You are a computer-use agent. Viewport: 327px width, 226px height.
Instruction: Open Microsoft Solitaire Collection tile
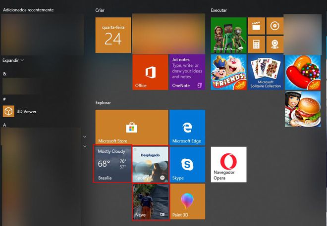pos(266,72)
